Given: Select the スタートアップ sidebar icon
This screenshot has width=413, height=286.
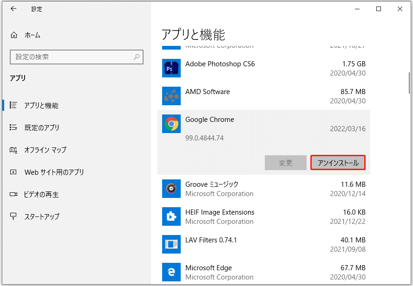Looking at the screenshot, I should (x=13, y=216).
